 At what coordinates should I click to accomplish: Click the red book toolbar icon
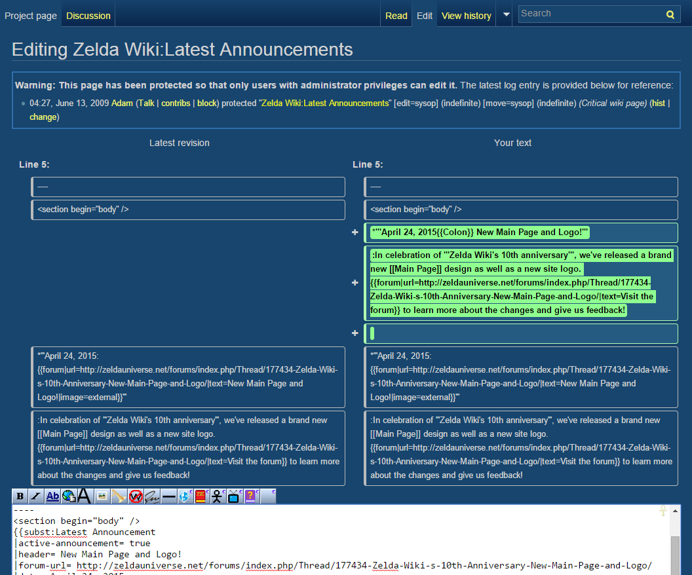click(x=201, y=496)
